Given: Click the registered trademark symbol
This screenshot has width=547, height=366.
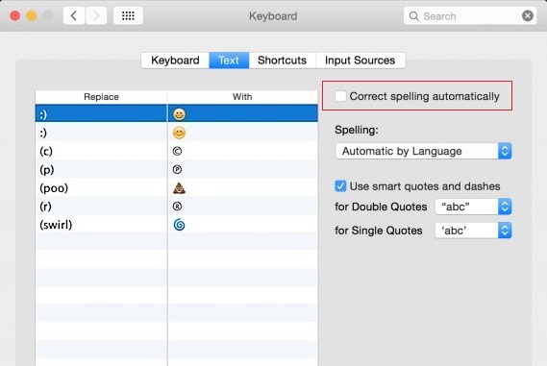Looking at the screenshot, I should click(x=177, y=207).
